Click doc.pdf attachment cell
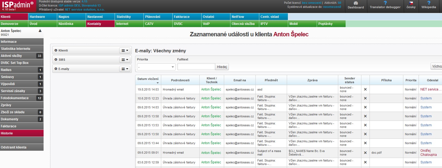Screen dimensions: 442x168 386,153
